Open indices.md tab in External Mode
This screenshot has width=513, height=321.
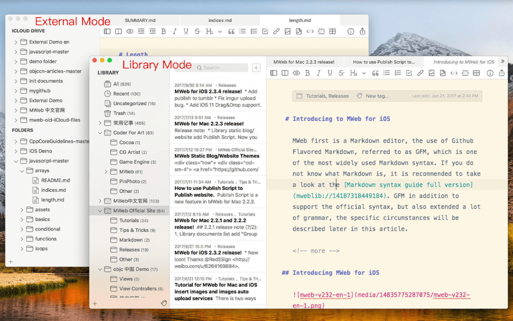click(220, 20)
